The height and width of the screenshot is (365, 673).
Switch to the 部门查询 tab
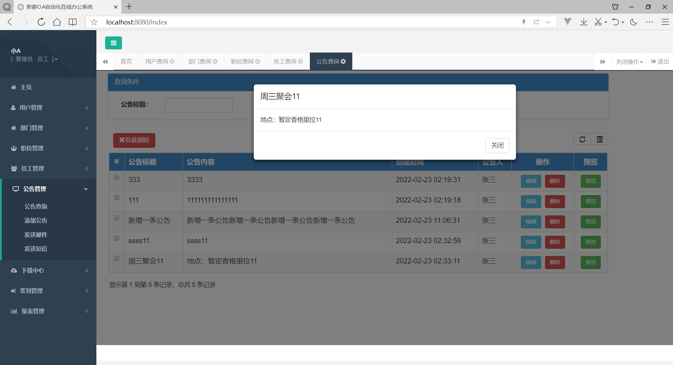click(199, 61)
